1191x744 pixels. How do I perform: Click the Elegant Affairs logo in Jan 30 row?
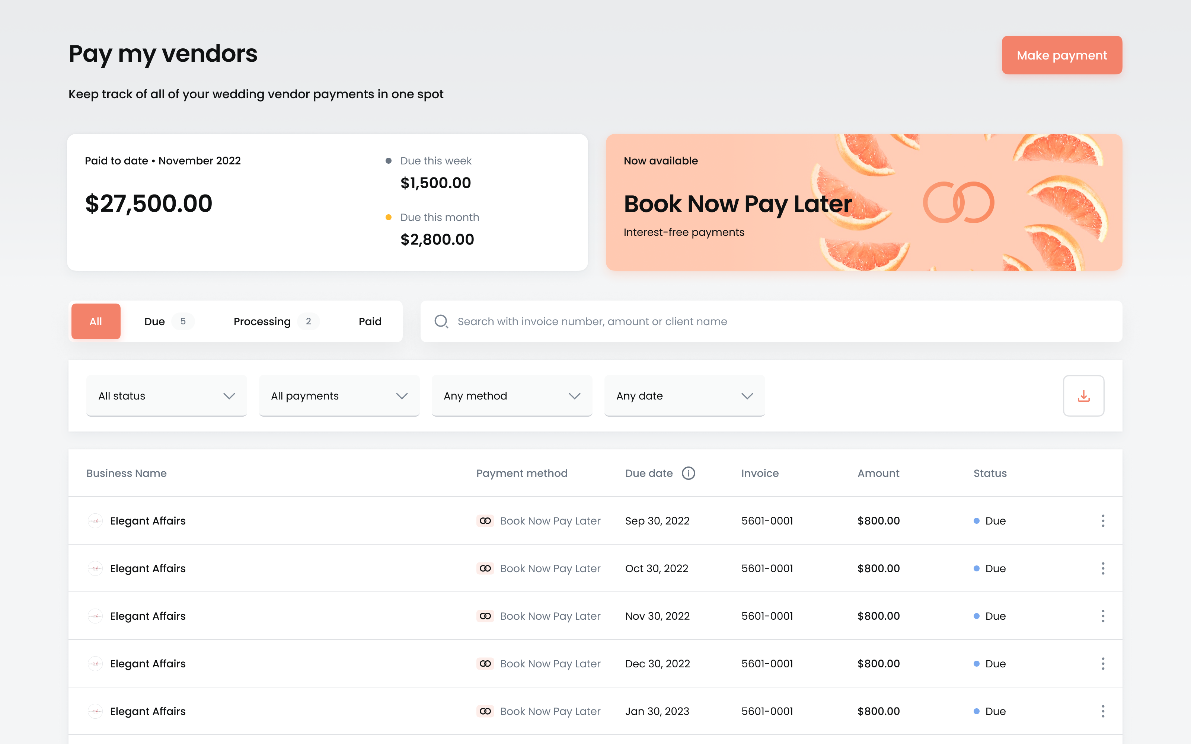click(x=95, y=711)
